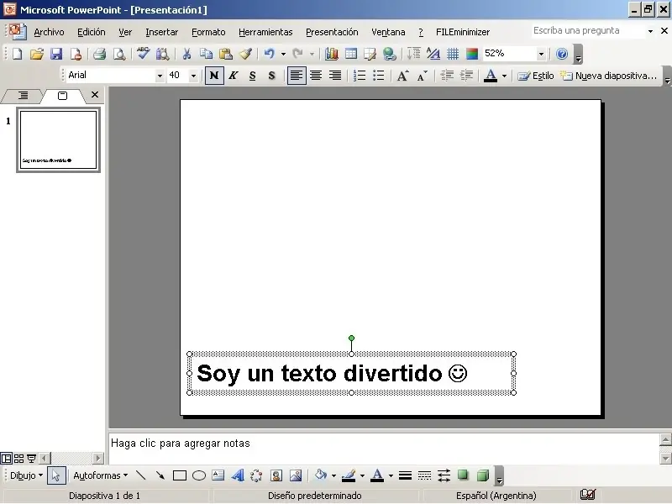Apply a 3-D style to the shape
Viewport: 672px width, 504px height.
coord(483,475)
